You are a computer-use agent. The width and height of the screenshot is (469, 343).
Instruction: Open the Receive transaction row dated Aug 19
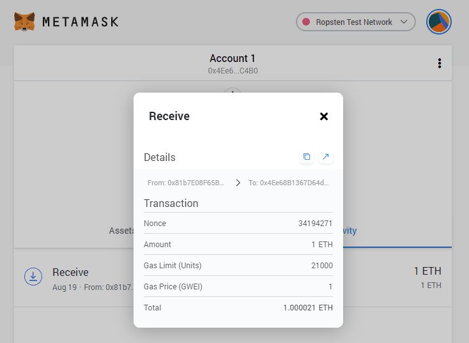click(x=233, y=277)
